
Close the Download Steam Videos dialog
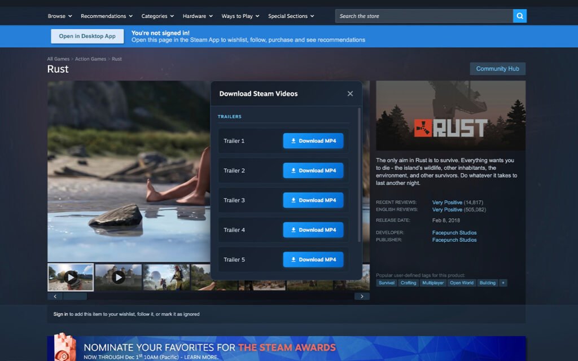(x=350, y=94)
